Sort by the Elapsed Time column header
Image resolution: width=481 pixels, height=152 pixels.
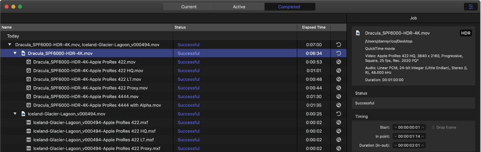[314, 27]
